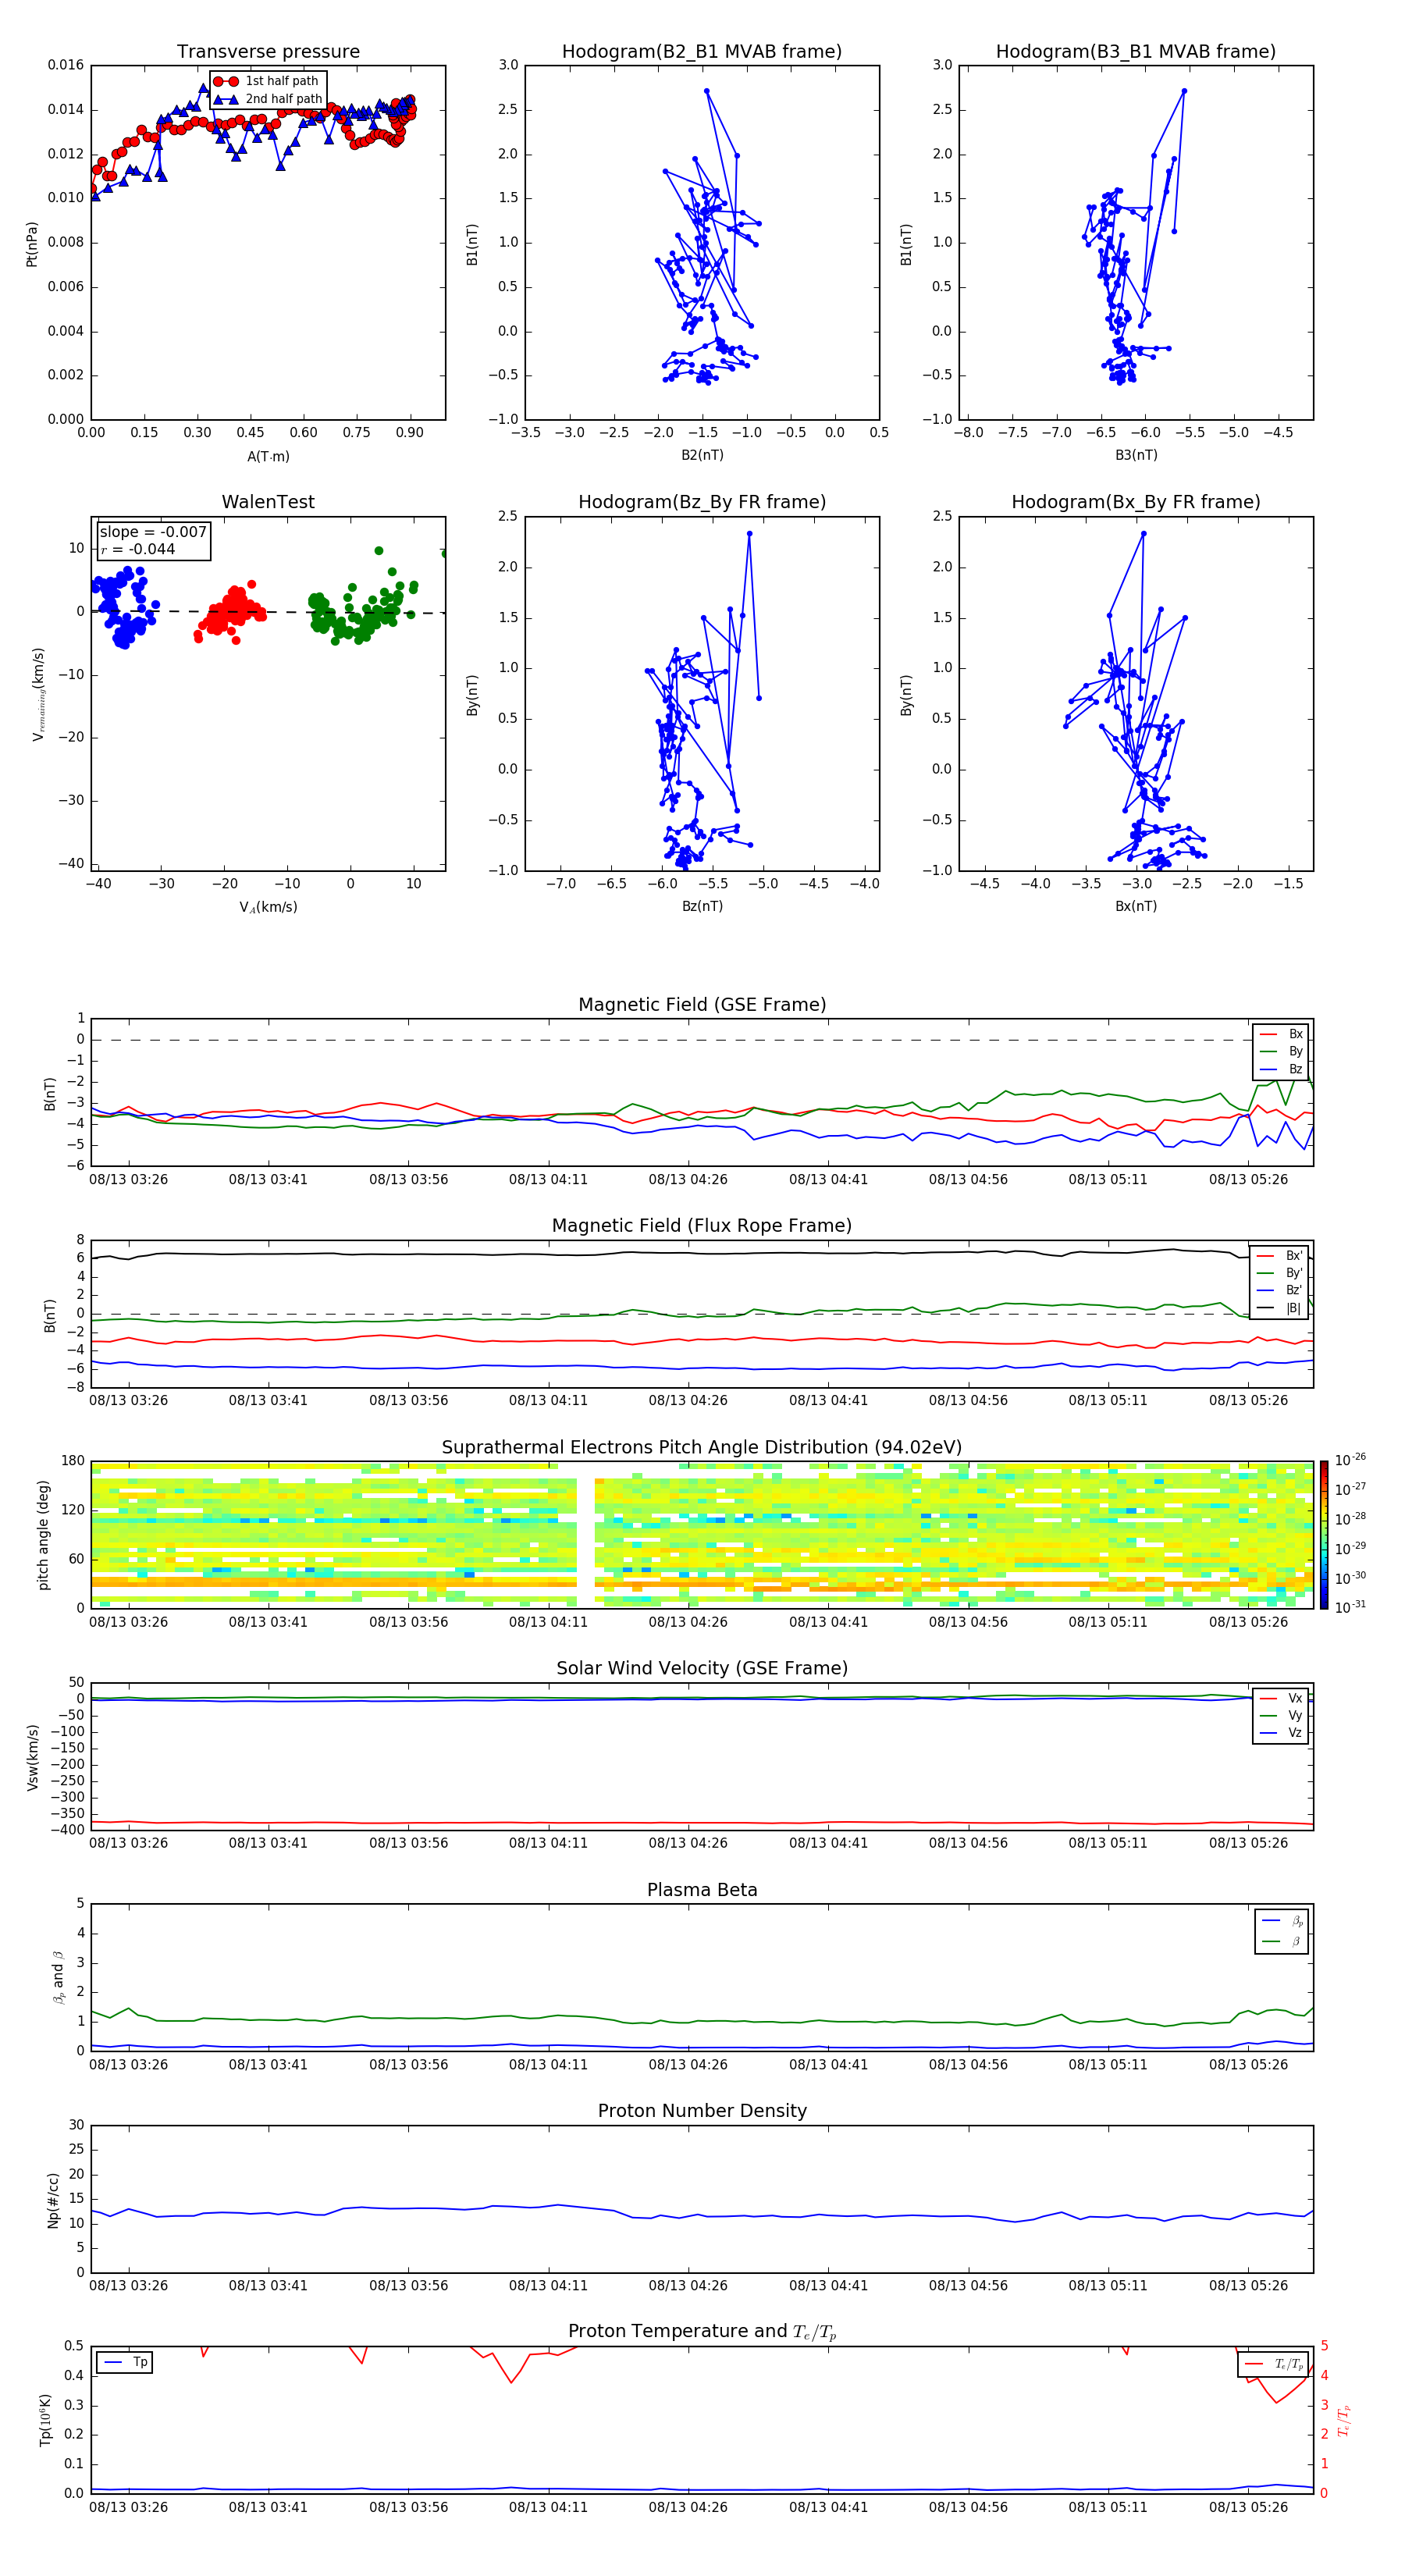Select the "Hodogram(B2_B1 MVAB frame)" title

click(x=702, y=52)
